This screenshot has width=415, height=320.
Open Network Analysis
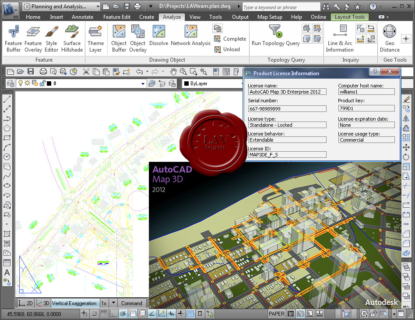[x=190, y=35]
